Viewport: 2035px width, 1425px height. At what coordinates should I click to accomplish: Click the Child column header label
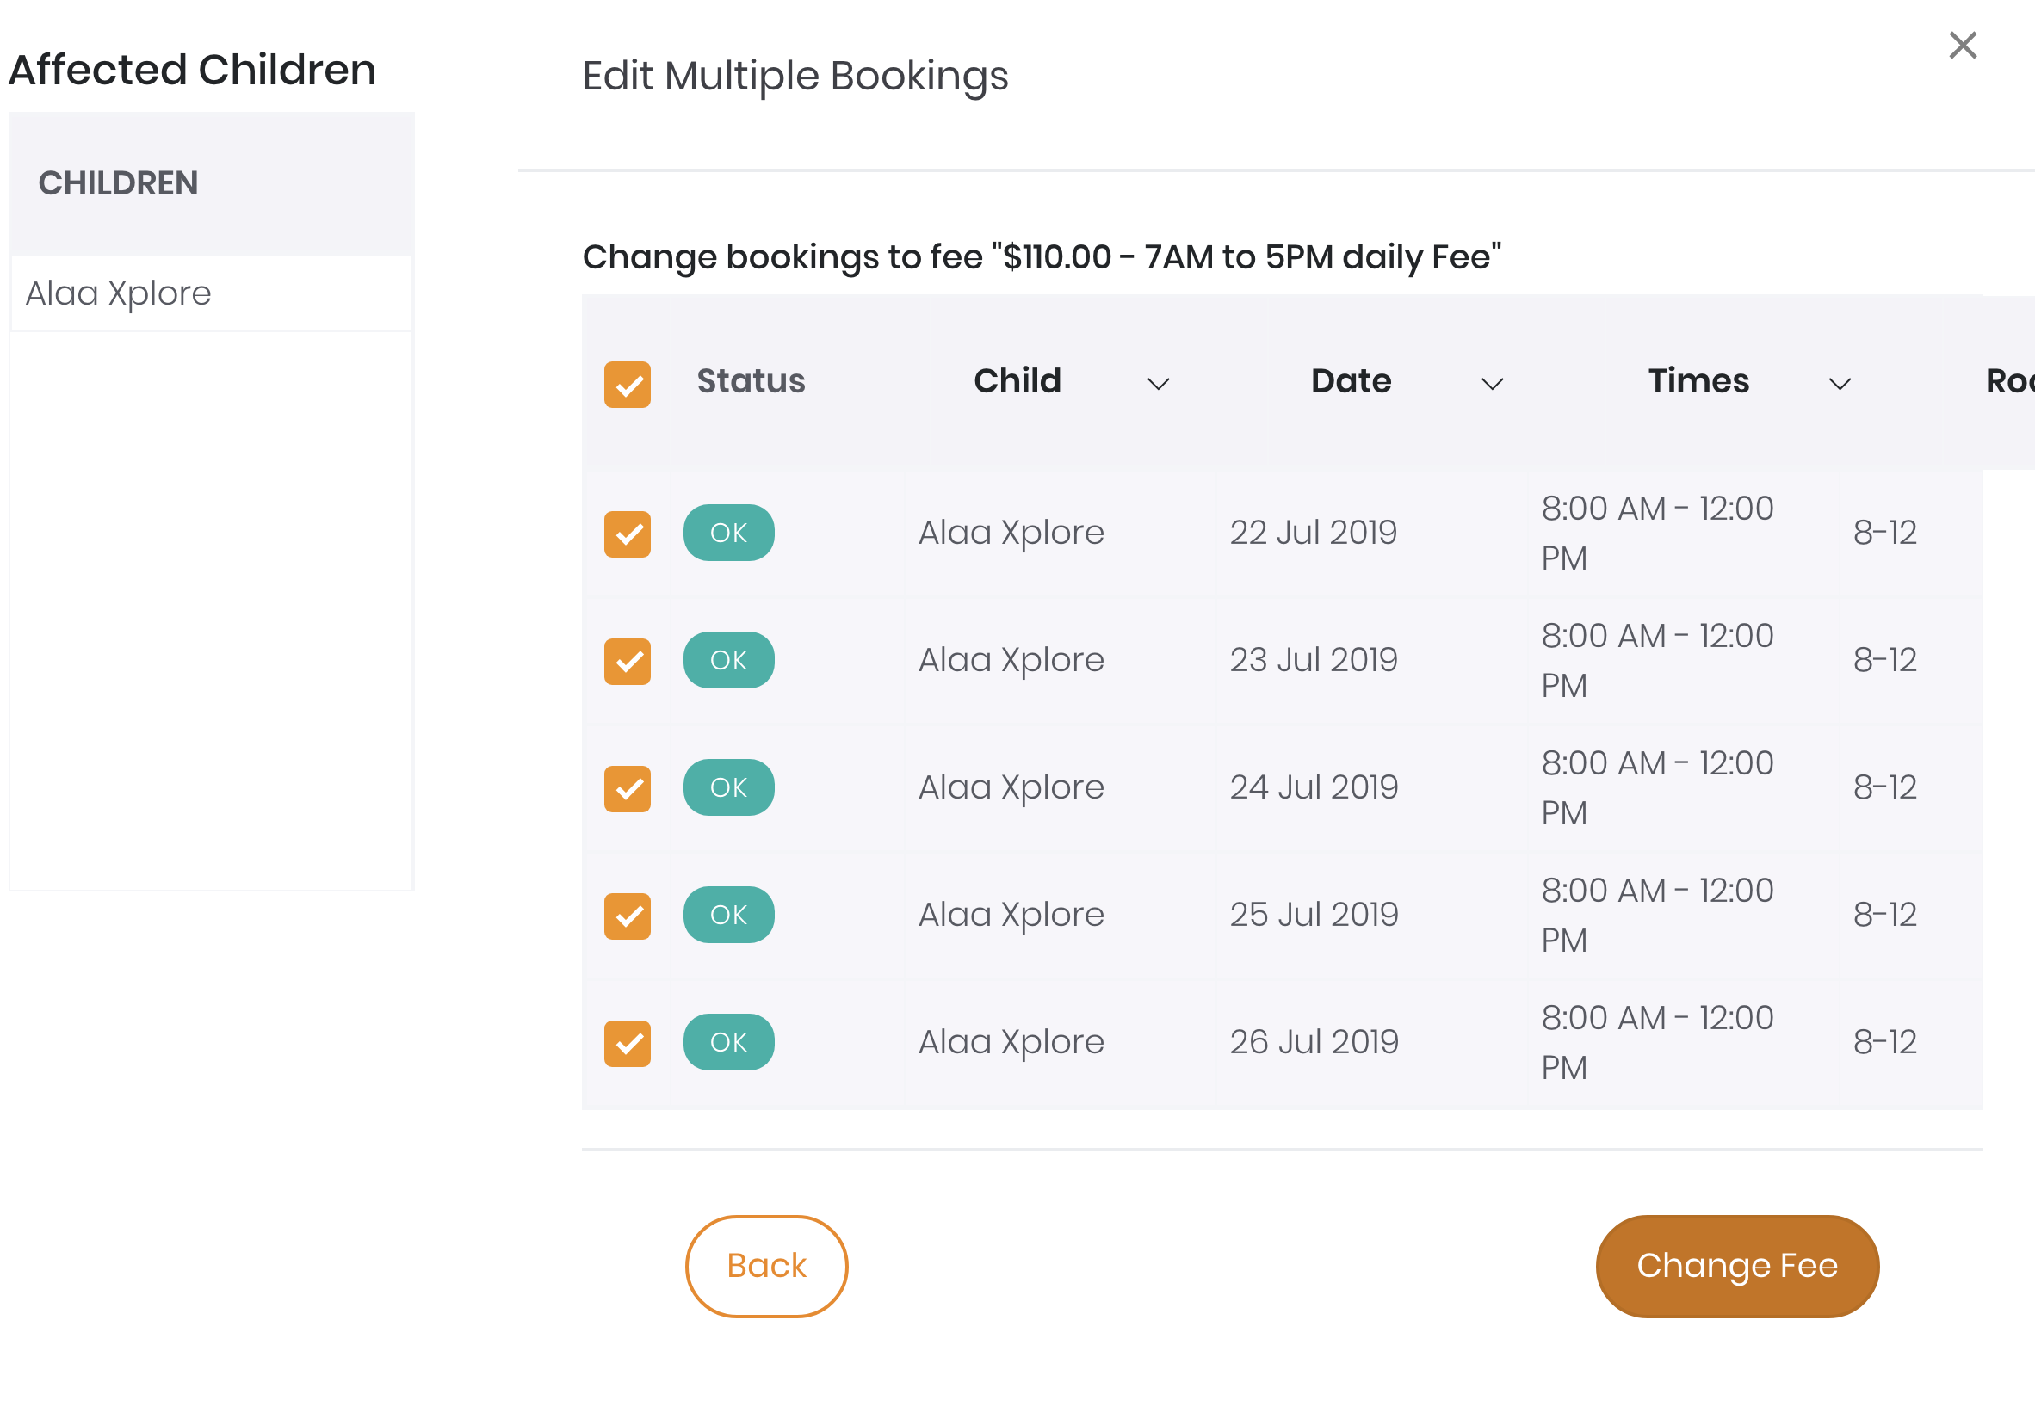pos(1017,381)
